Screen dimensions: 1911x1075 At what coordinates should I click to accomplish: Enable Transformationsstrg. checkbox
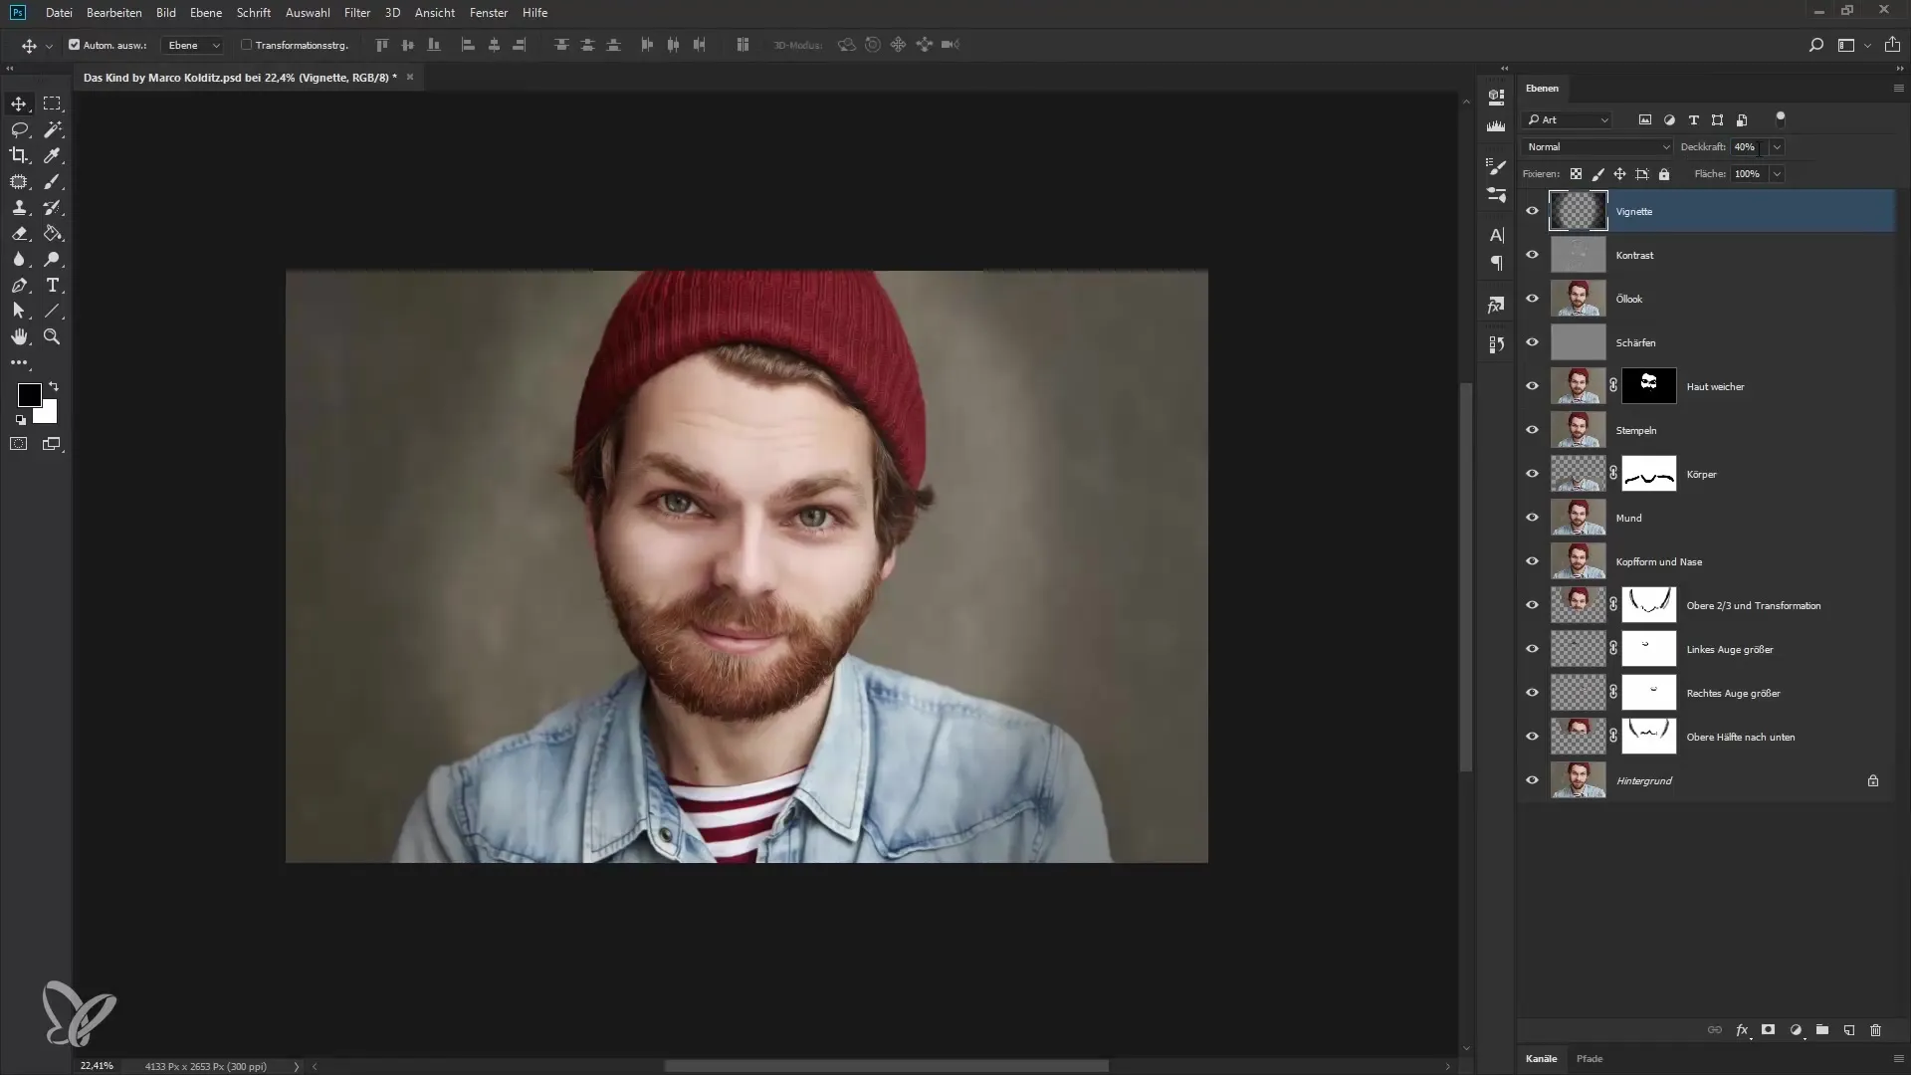click(246, 45)
